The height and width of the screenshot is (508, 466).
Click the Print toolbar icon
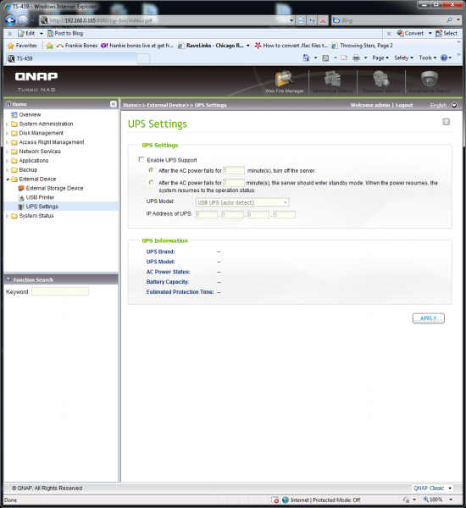coord(356,58)
